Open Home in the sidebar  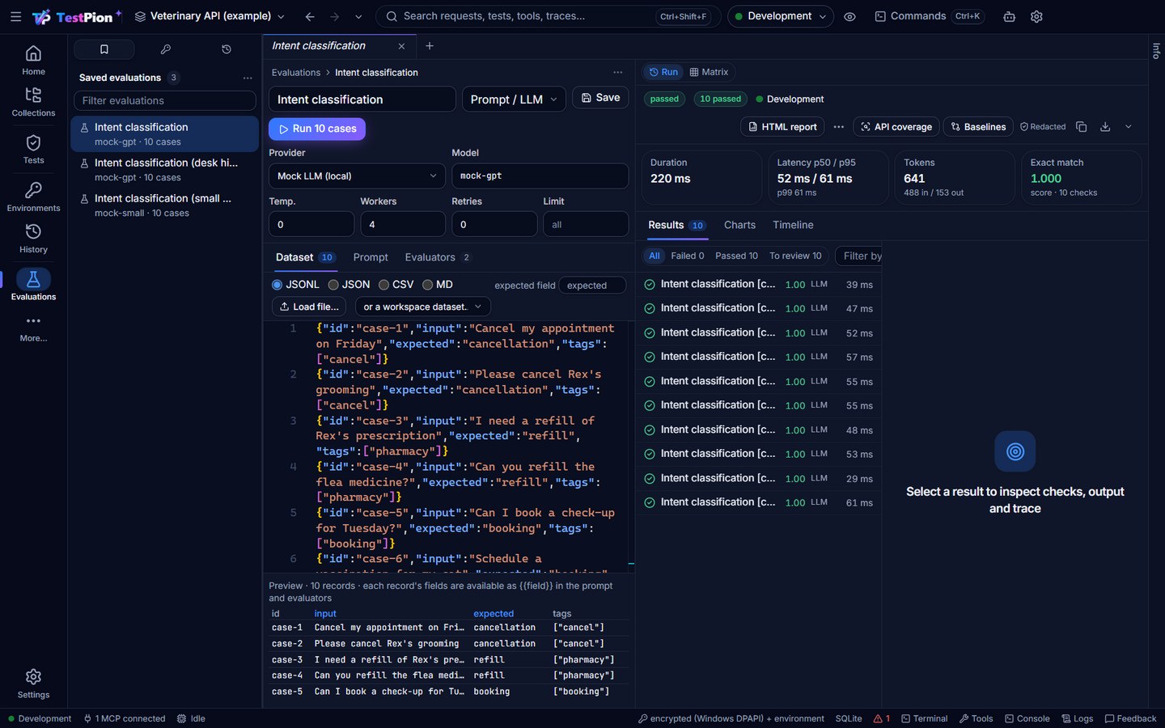click(33, 61)
